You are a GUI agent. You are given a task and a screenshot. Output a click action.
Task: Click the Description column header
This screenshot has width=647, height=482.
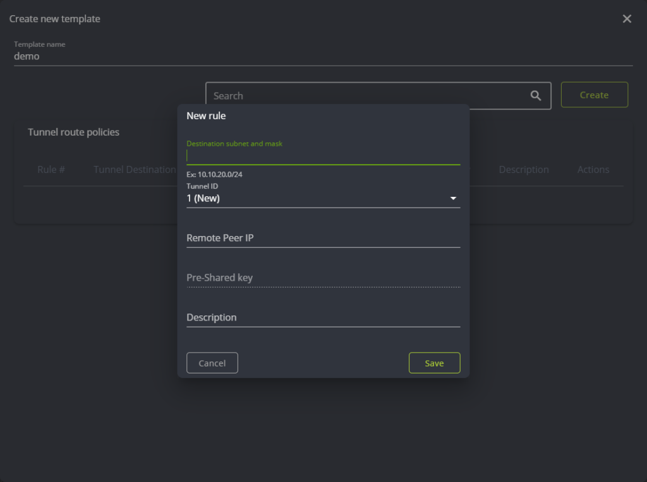point(523,169)
